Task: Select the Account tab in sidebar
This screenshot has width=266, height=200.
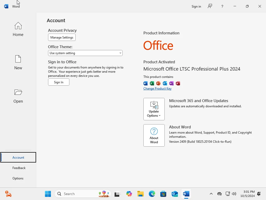Action: pos(18,157)
